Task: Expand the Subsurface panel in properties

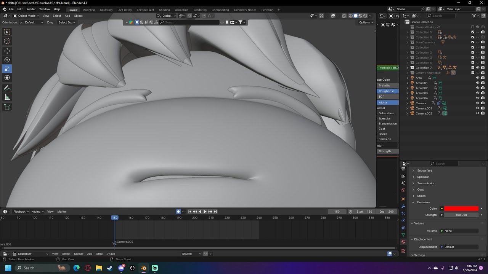Action: coord(424,170)
